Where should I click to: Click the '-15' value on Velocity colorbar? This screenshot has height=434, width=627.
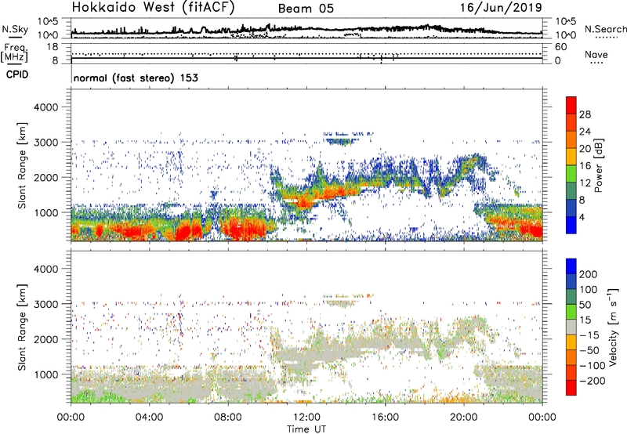pyautogui.click(x=589, y=335)
